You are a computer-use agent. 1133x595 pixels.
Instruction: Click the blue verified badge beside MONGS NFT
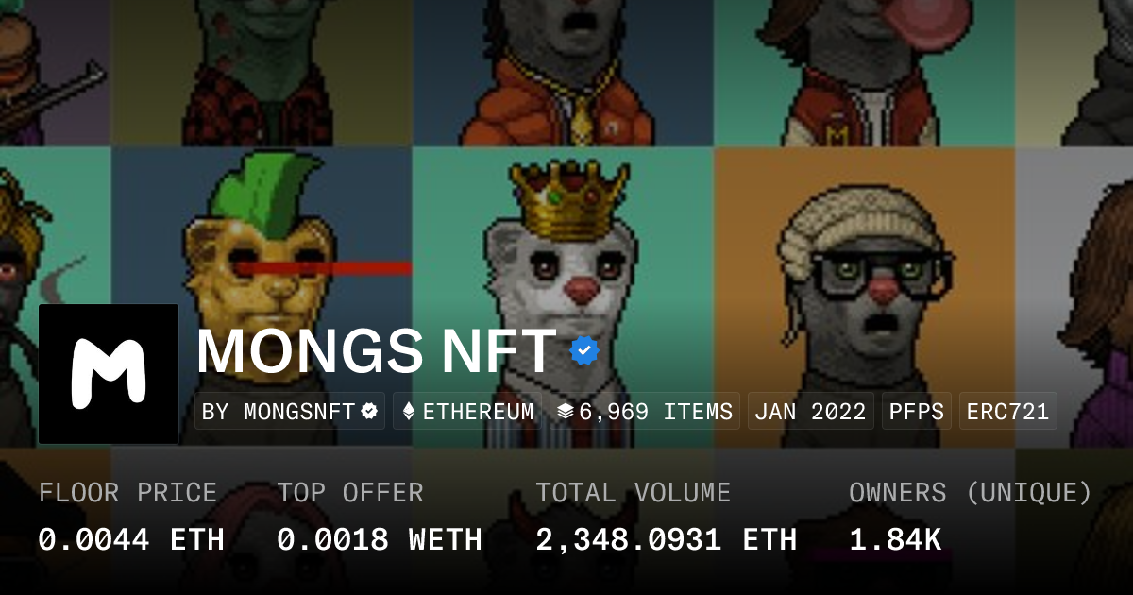tap(585, 351)
